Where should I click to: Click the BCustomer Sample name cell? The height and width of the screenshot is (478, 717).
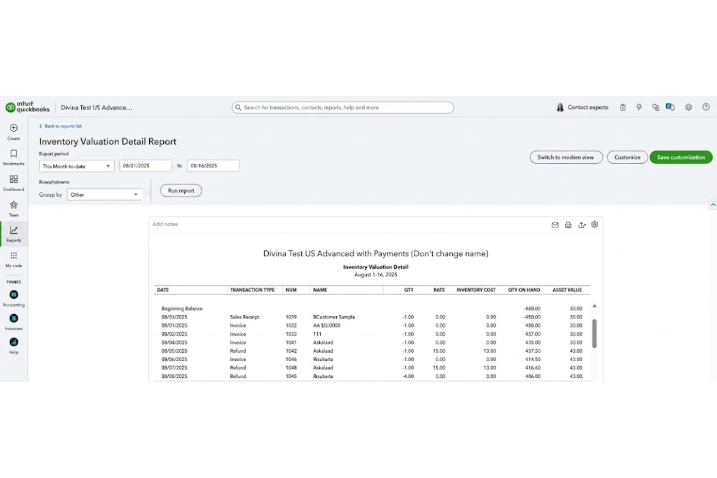coord(334,317)
